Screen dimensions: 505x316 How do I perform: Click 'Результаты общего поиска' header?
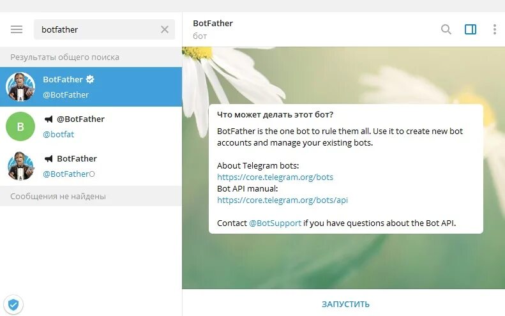(x=64, y=57)
